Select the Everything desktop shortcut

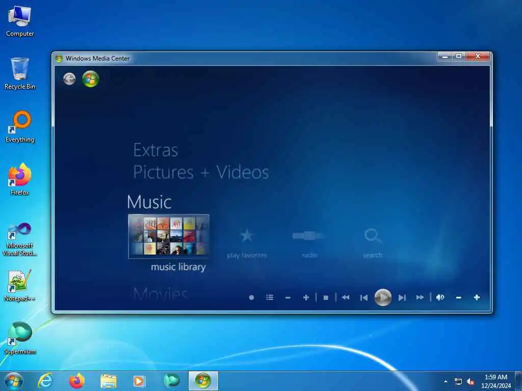(x=20, y=127)
